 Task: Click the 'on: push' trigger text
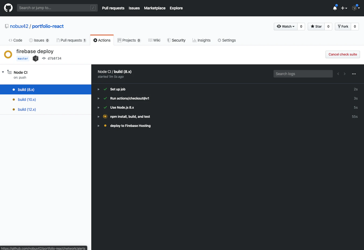pyautogui.click(x=20, y=78)
